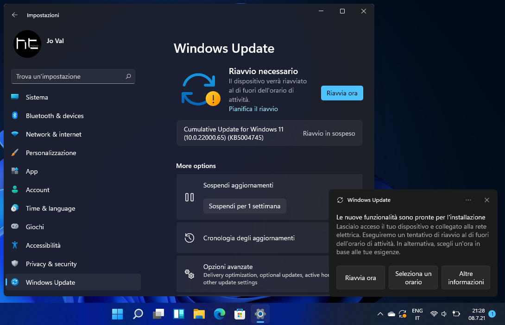Click the OneDrive cloud icon in the tray
Viewport: 505px width, 325px height.
[391, 314]
